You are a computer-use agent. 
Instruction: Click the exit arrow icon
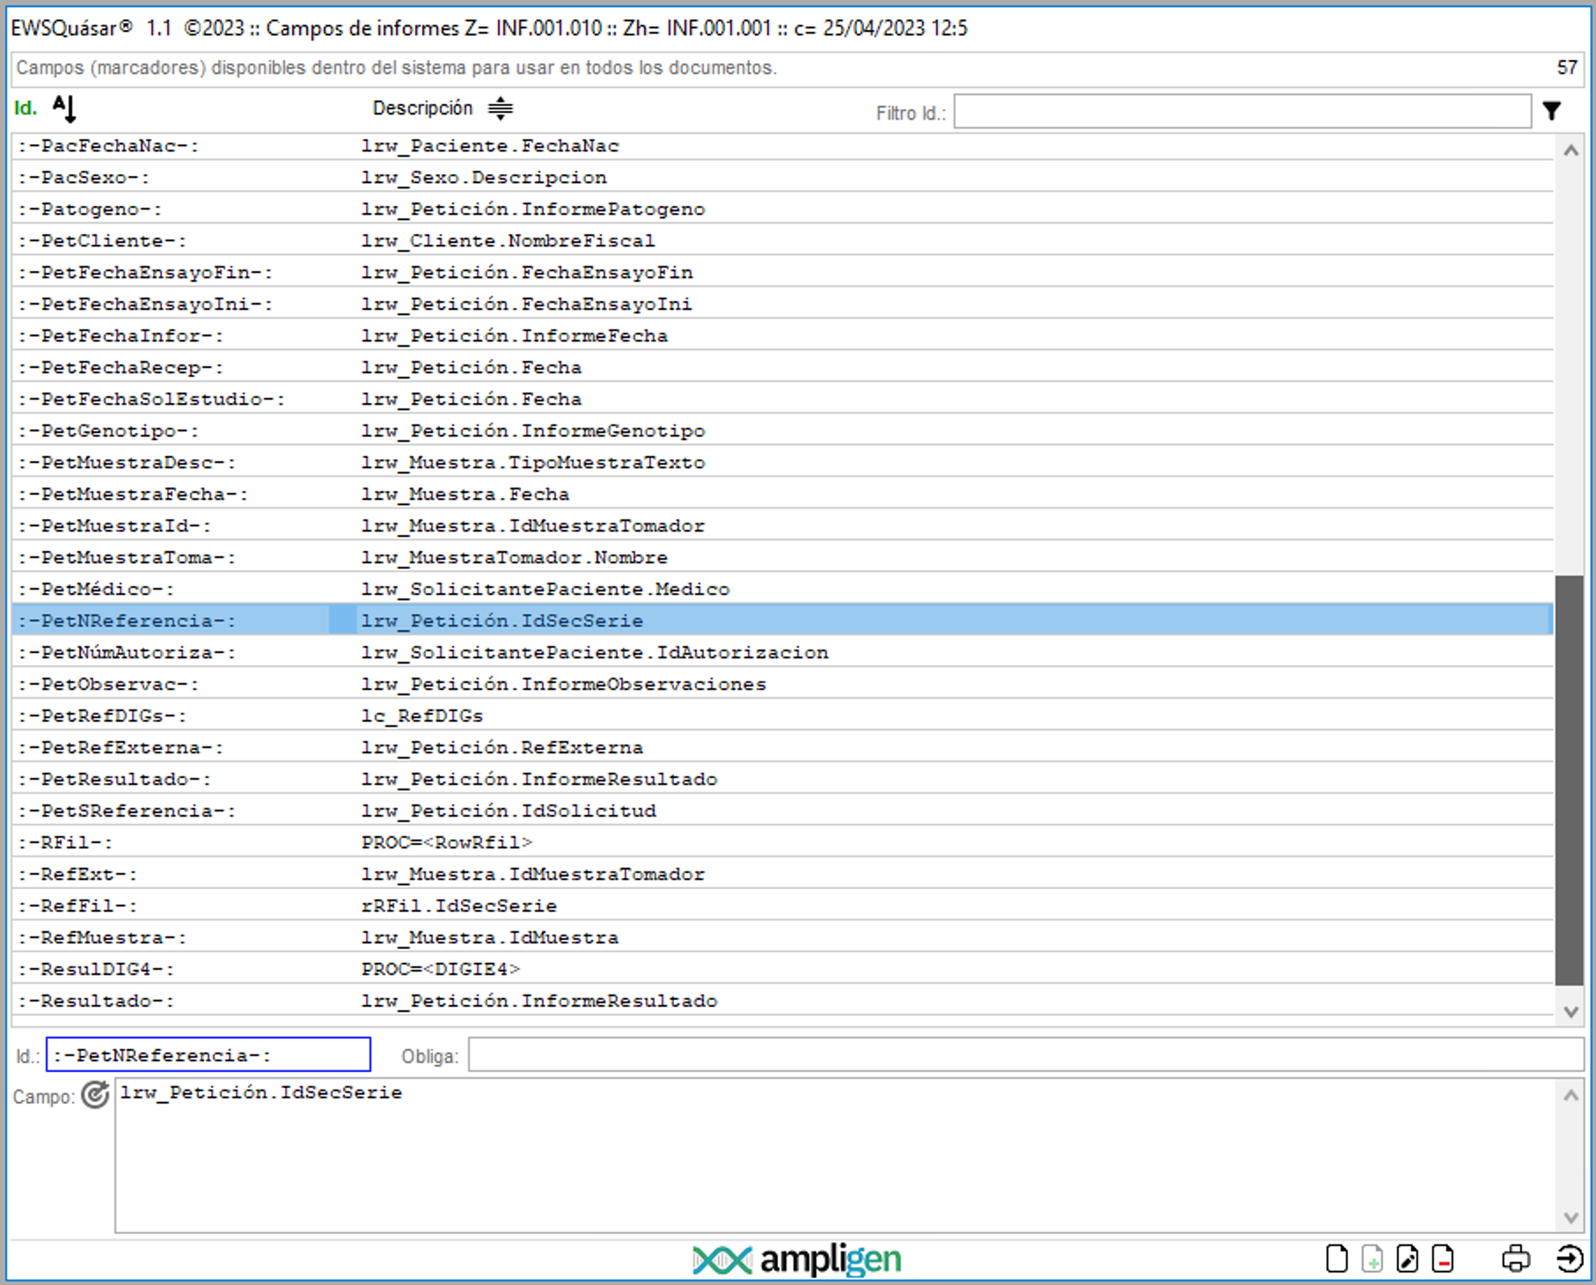tap(1569, 1259)
